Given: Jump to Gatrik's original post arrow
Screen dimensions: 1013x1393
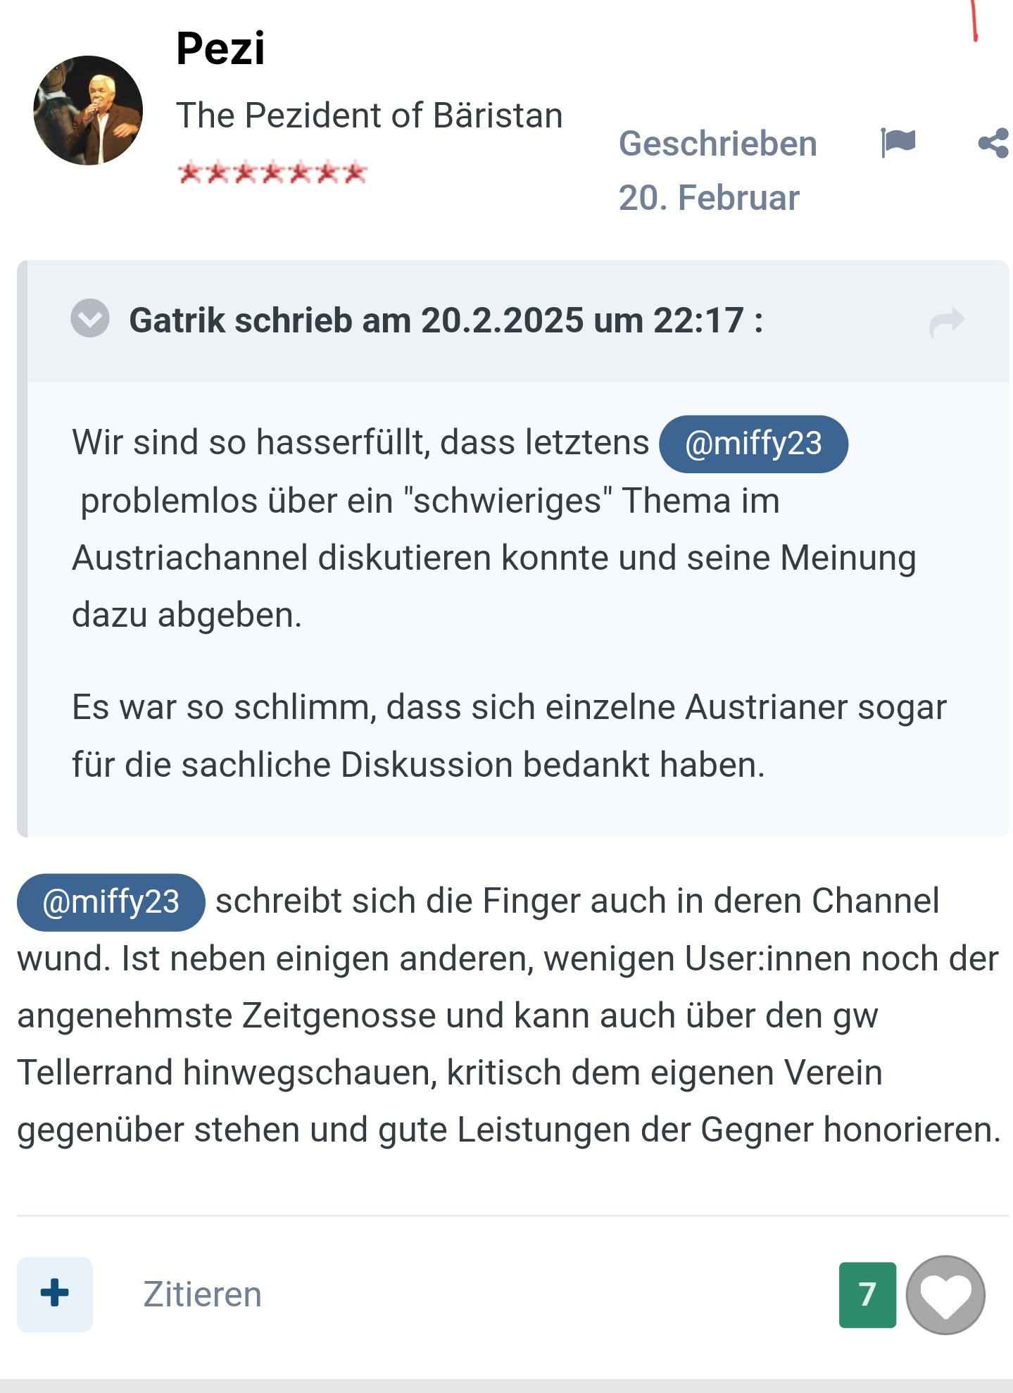Looking at the screenshot, I should pyautogui.click(x=946, y=322).
